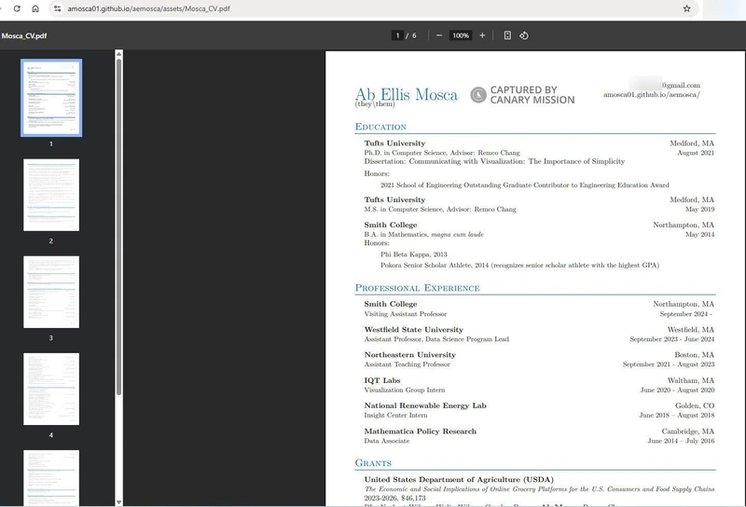Image resolution: width=746 pixels, height=507 pixels.
Task: Click 'Northeastern University' entry
Action: pyautogui.click(x=409, y=355)
